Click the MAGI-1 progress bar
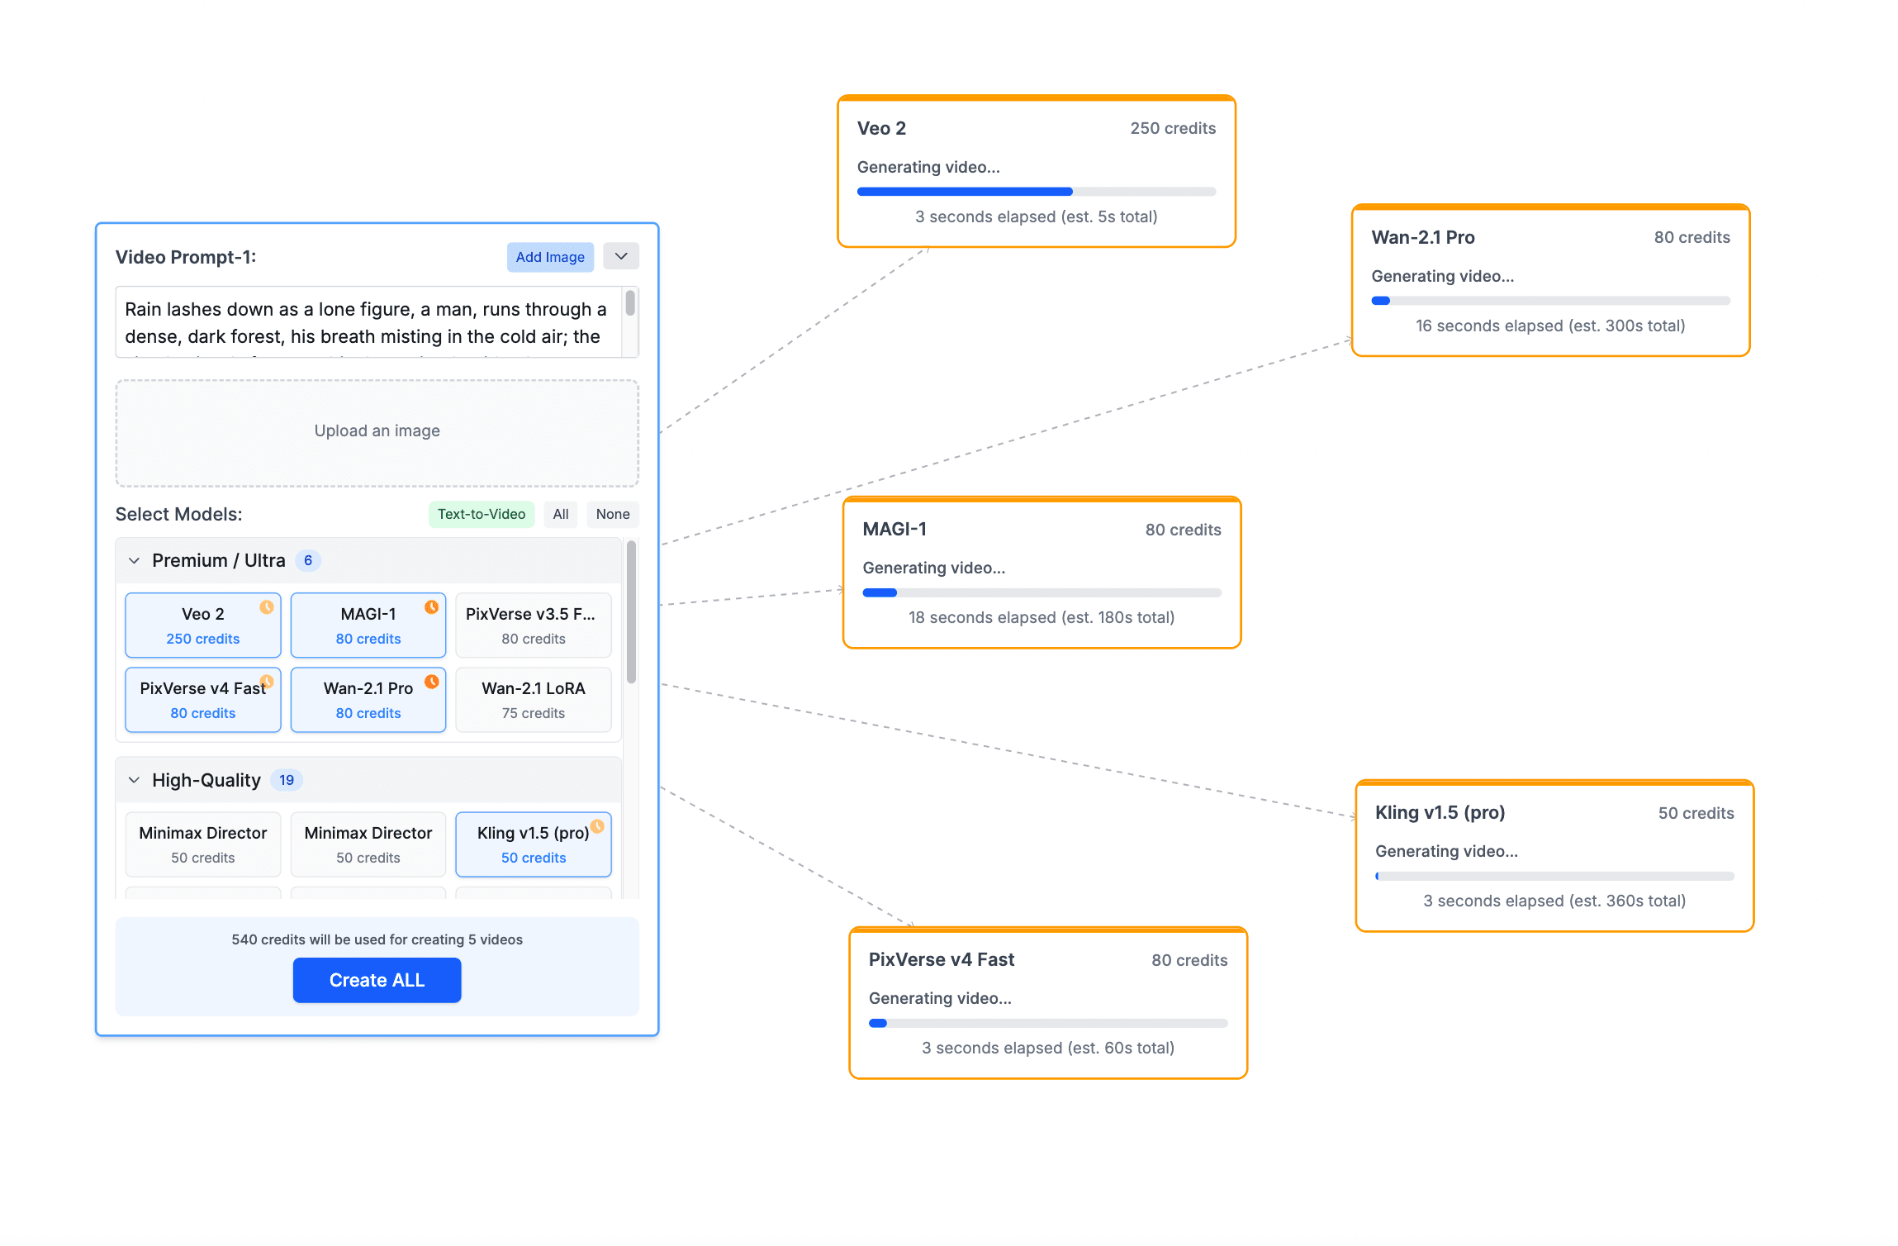Screen dimensions: 1898x1246 point(1042,592)
